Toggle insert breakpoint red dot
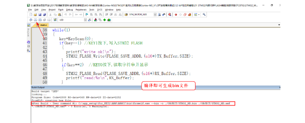Image resolution: width=305 pixels, height=123 pixels. pyautogui.click(x=176, y=15)
